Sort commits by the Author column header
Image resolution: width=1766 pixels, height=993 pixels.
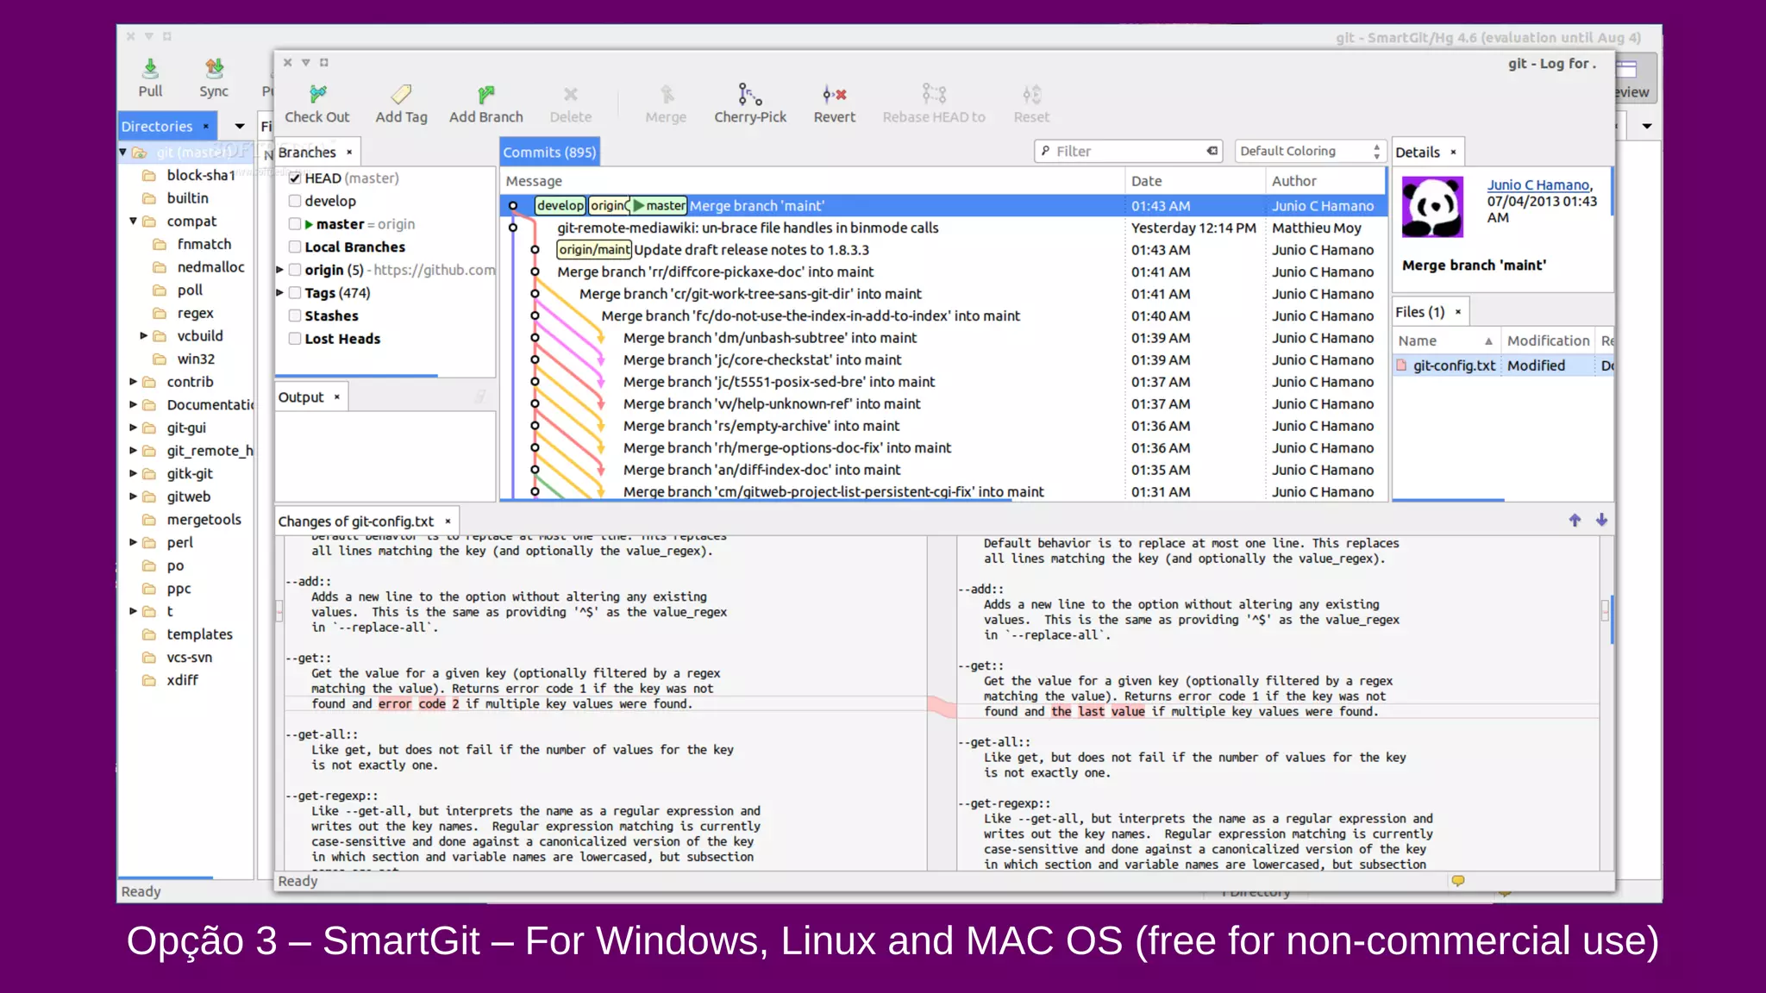(x=1324, y=181)
